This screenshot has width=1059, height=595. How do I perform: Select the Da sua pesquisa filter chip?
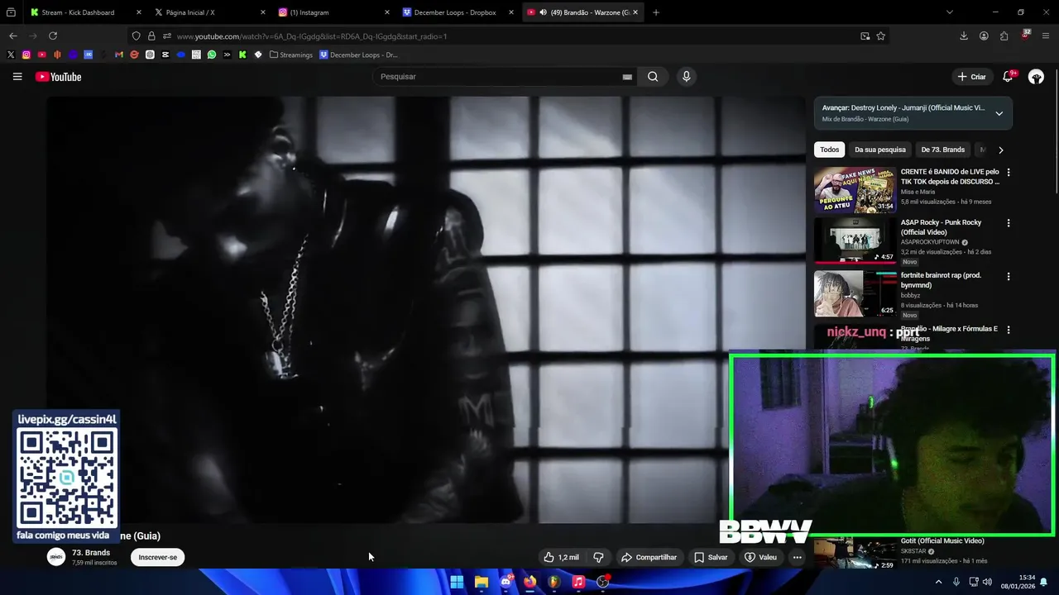pos(879,150)
